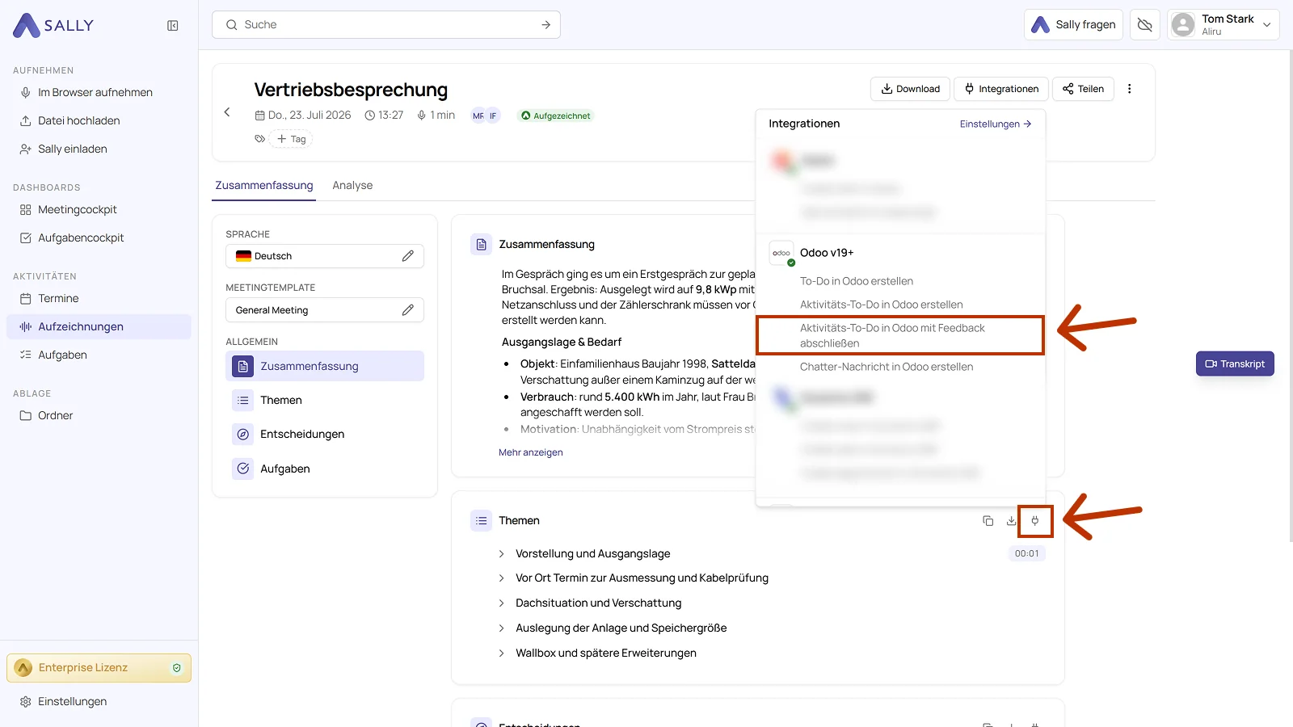Click IF participant avatar
1293x727 pixels.
tap(493, 116)
